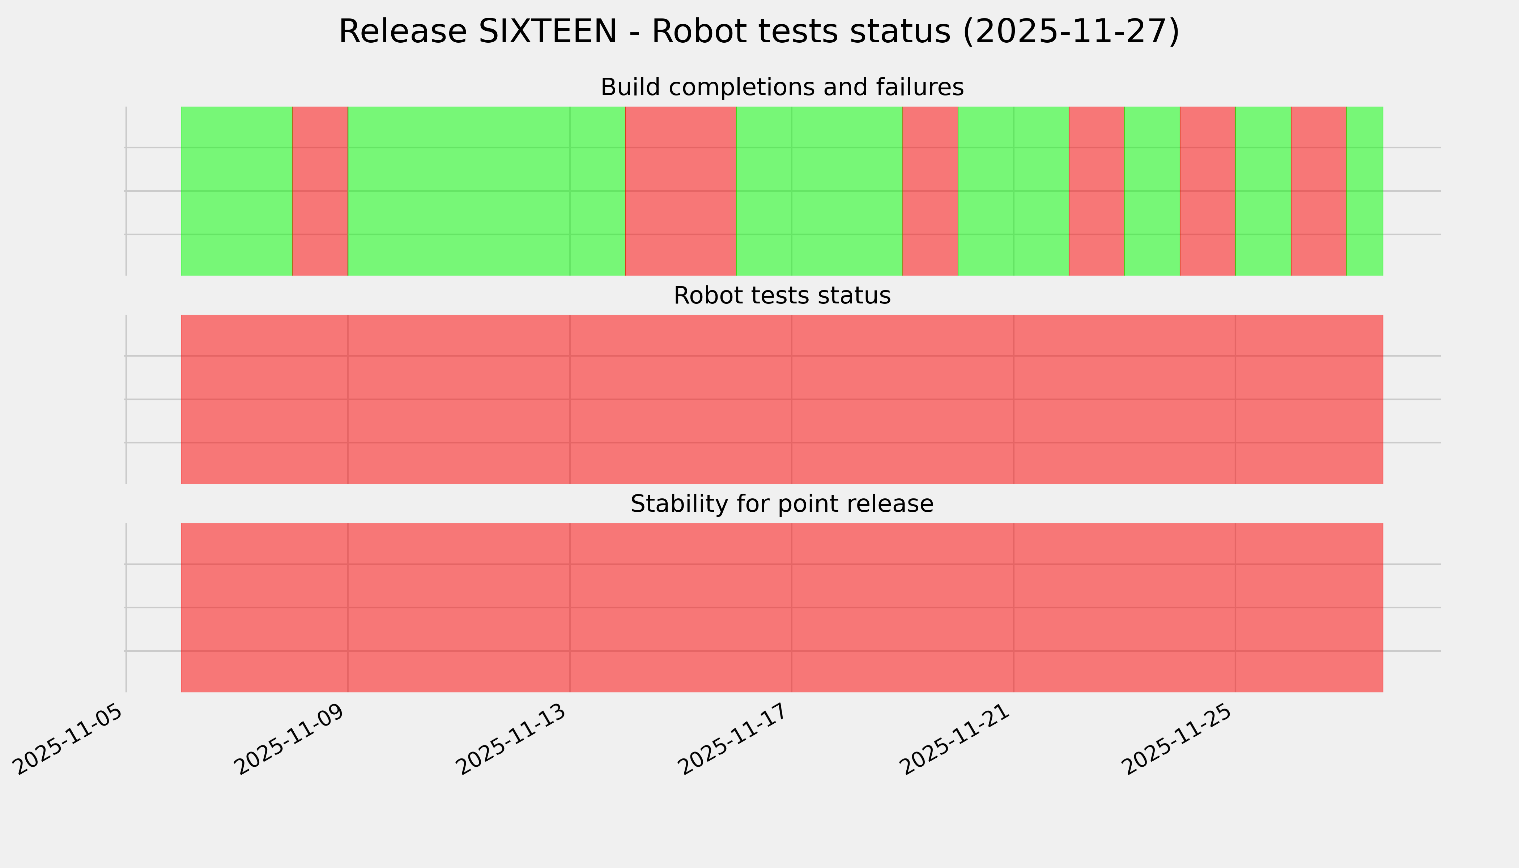
Task: Click the 2025-11-25 date label
Action: pyautogui.click(x=1179, y=739)
